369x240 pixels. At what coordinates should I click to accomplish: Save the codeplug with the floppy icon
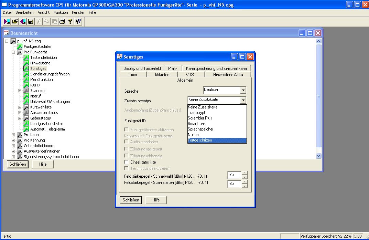(31, 21)
